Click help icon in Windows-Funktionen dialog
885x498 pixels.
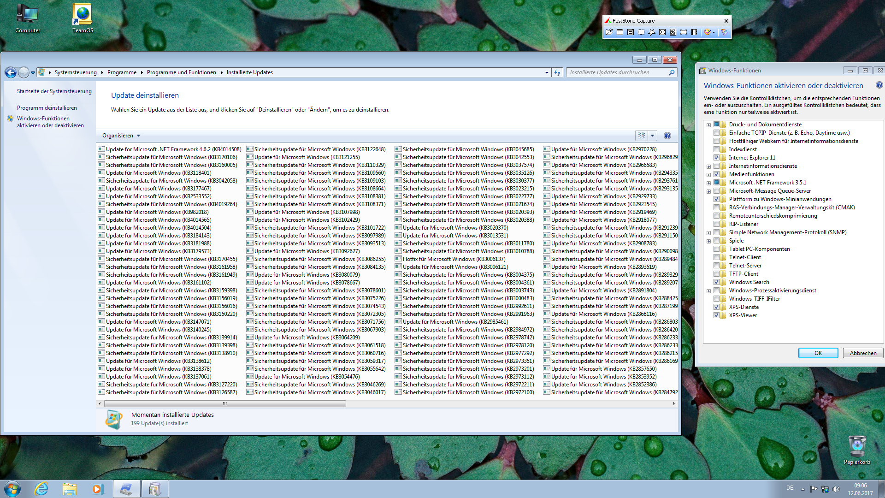click(879, 85)
